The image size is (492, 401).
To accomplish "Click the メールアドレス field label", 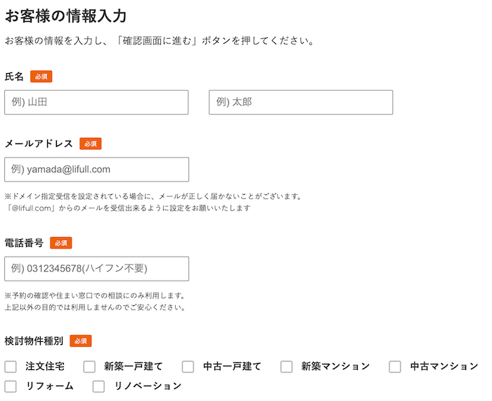I will click(x=39, y=144).
